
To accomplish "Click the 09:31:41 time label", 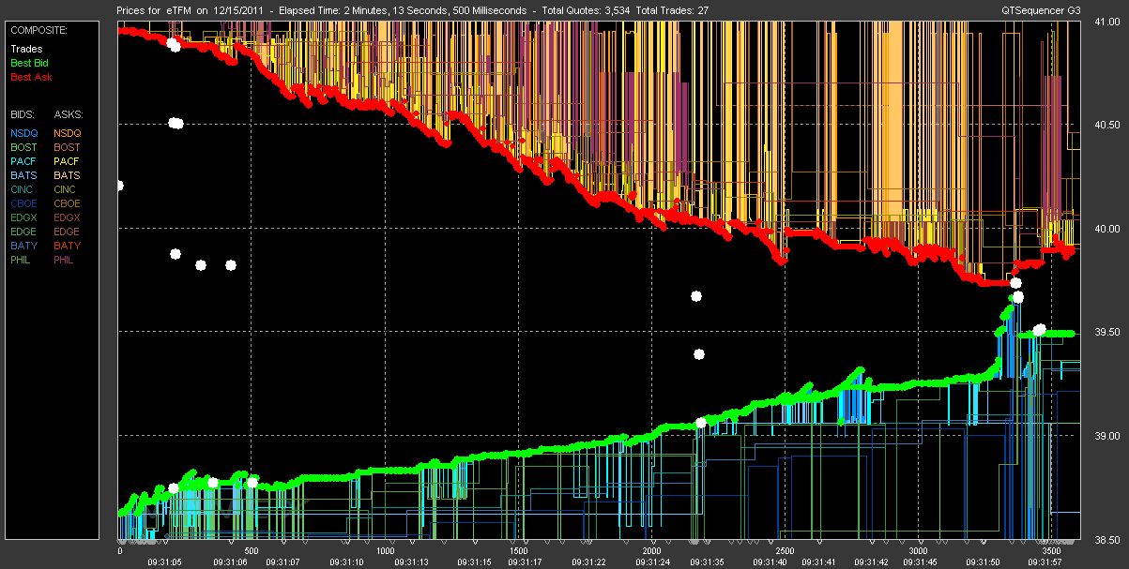I will 818,562.
